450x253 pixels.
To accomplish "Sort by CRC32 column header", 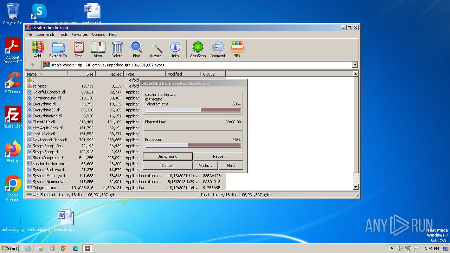I will pos(213,74).
